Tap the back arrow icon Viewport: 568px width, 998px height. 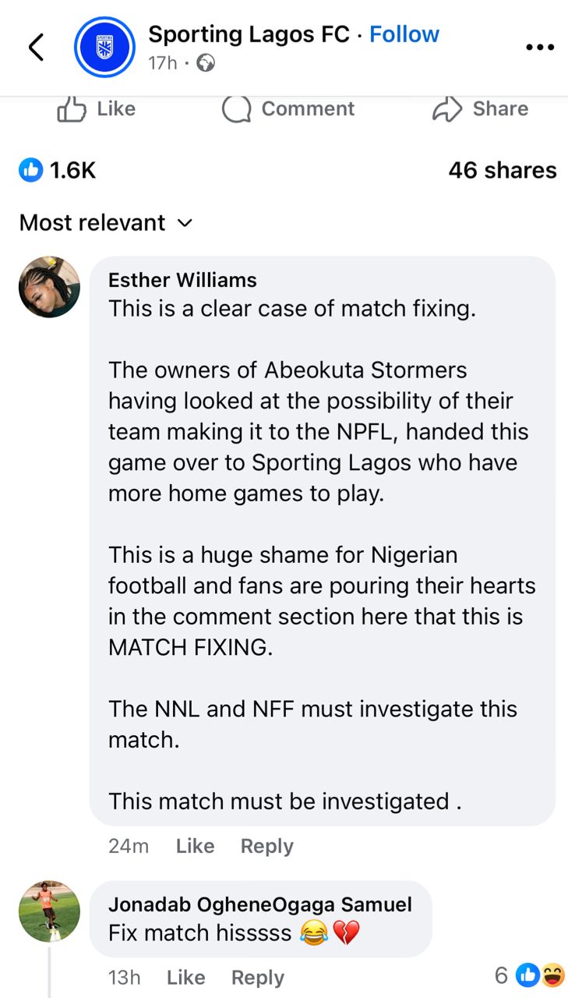[x=37, y=48]
